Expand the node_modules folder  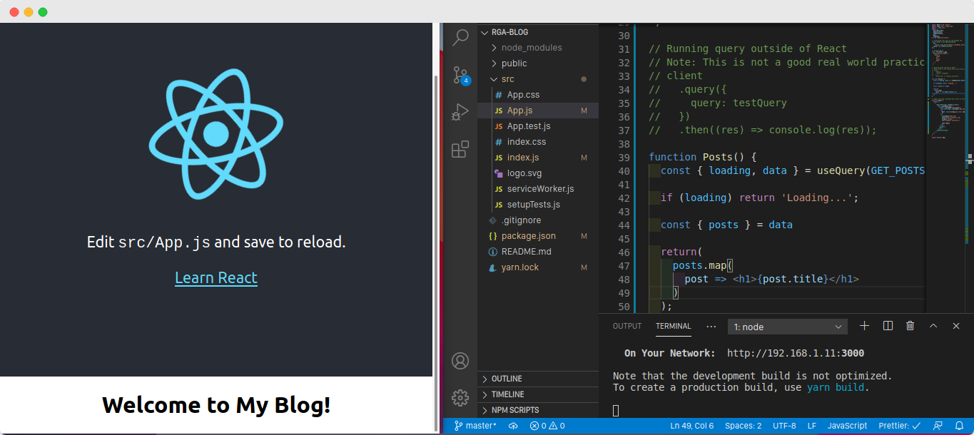538,48
